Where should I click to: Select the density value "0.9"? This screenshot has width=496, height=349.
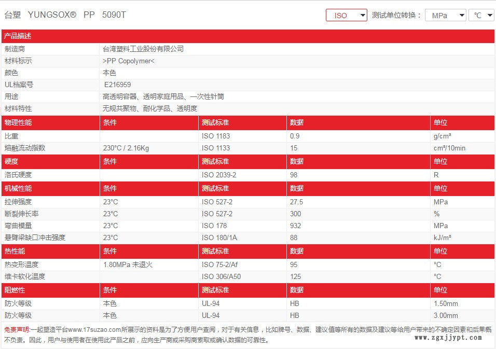(x=295, y=136)
